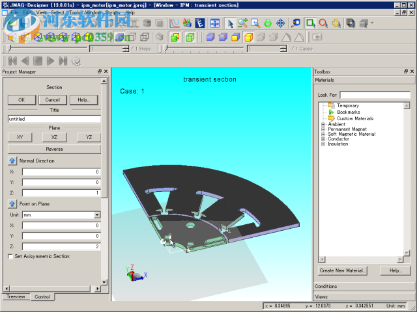Click the pan view arrows icon
Viewport: 417px width, 312px height.
[281, 23]
